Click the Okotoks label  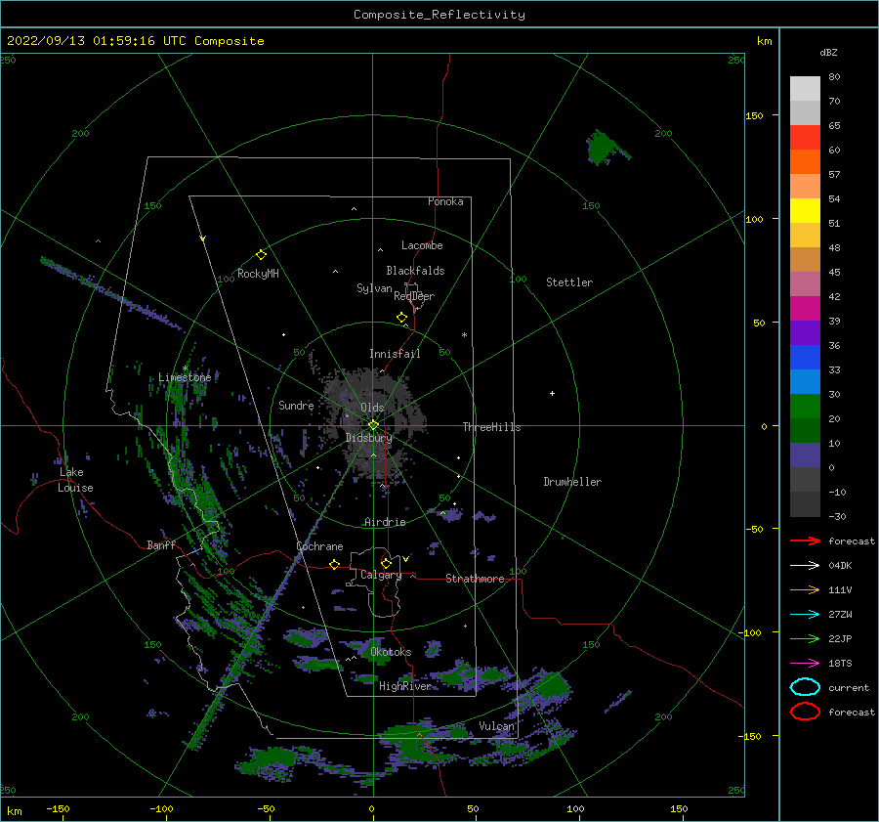(391, 652)
